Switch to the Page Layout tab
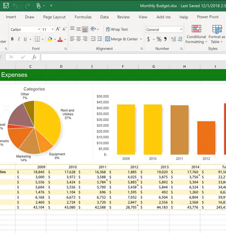Image resolution: width=226 pixels, height=233 pixels. (54, 17)
